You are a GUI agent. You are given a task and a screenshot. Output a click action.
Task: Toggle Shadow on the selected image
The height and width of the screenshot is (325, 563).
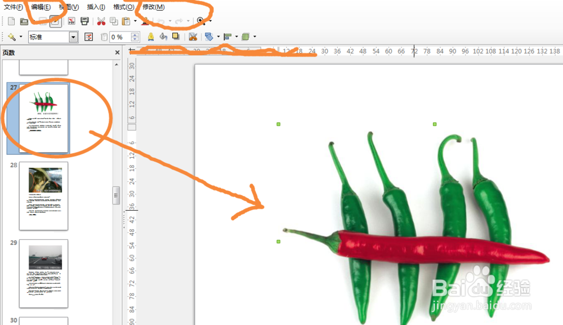[176, 36]
